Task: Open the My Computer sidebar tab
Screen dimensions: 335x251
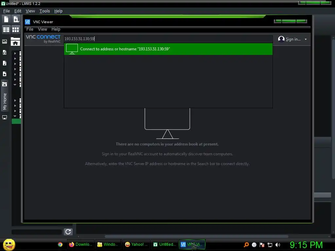Action: 5,117
